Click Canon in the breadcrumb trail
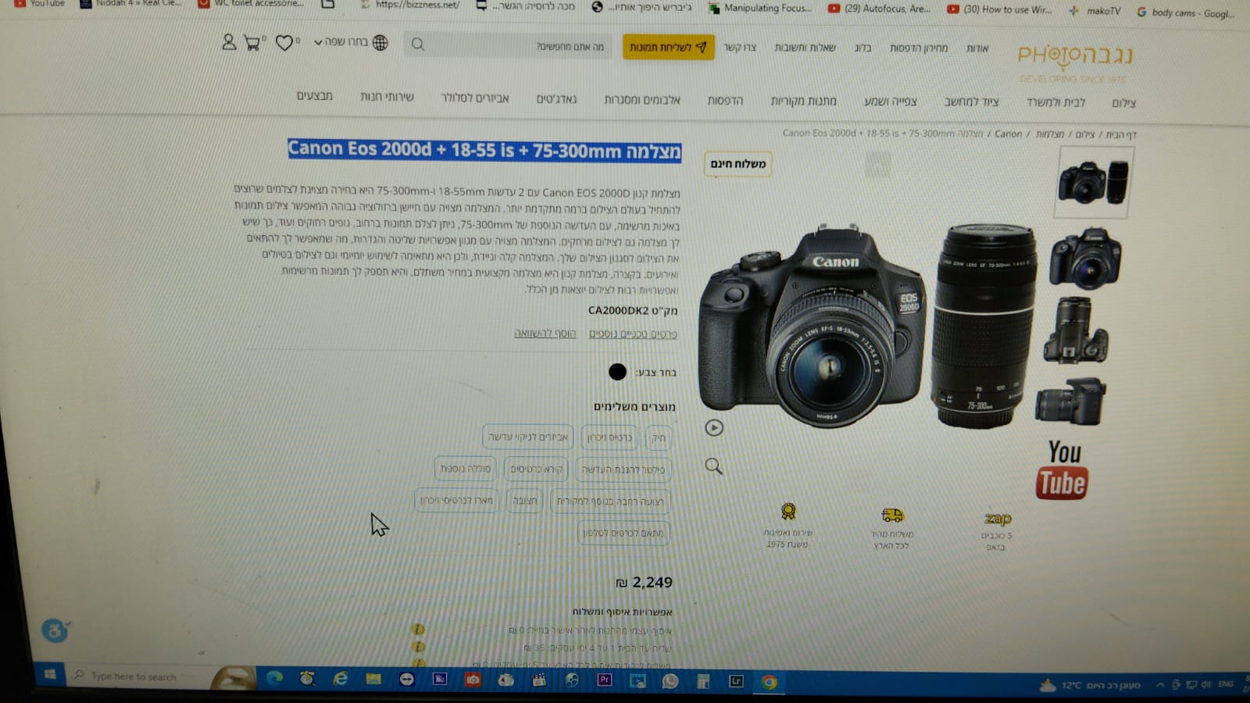Image resolution: width=1250 pixels, height=703 pixels. coord(1008,134)
